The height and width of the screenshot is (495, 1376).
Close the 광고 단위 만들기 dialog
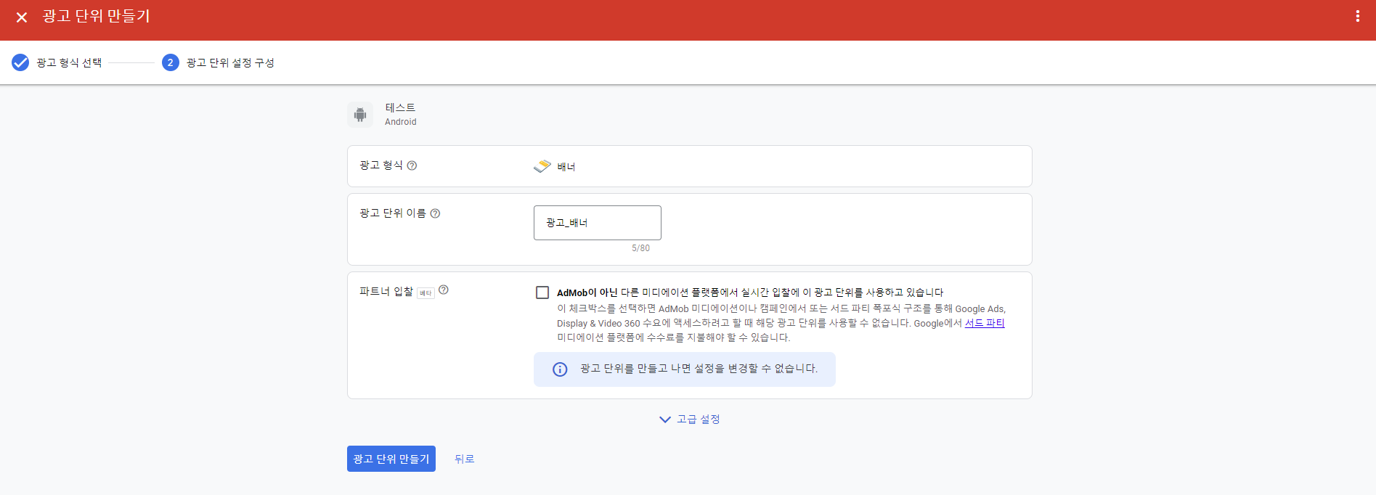[22, 17]
